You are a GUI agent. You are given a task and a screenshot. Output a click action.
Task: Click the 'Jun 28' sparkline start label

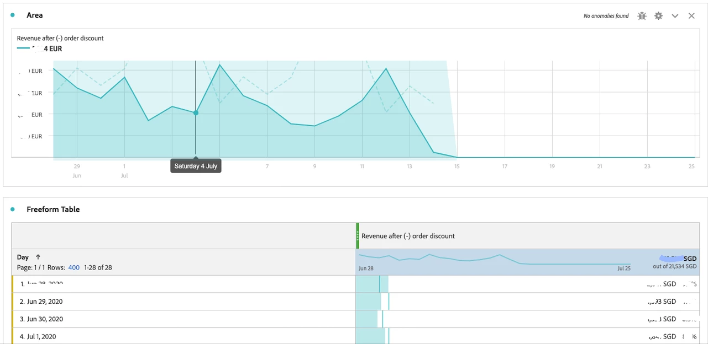coord(366,268)
